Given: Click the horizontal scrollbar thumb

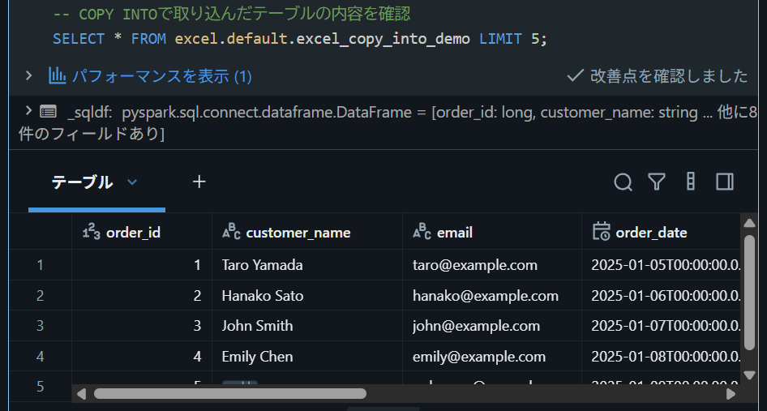Looking at the screenshot, I should click(230, 394).
